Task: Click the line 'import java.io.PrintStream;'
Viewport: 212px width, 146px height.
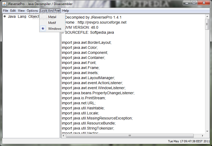Action: pyautogui.click(x=84, y=98)
